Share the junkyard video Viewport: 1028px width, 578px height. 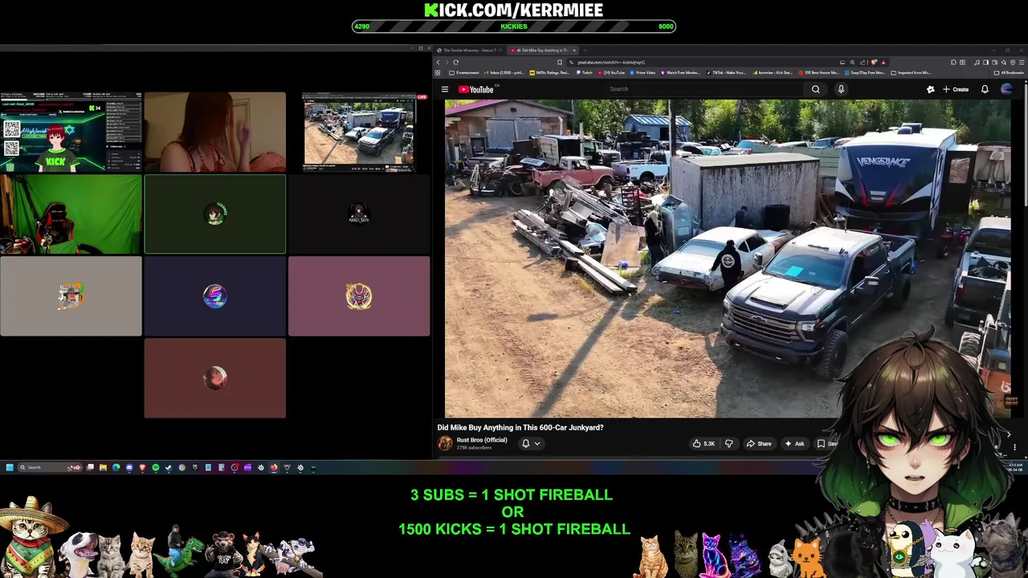pyautogui.click(x=758, y=443)
